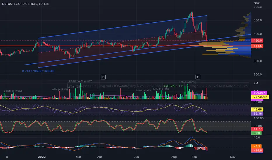Click the 100.00 stochastic scale label
The width and height of the screenshot is (272, 160).
pyautogui.click(x=259, y=118)
